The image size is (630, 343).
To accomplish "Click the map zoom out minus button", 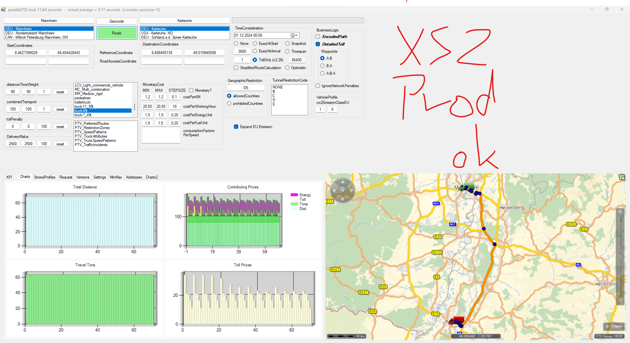I will click(620, 300).
